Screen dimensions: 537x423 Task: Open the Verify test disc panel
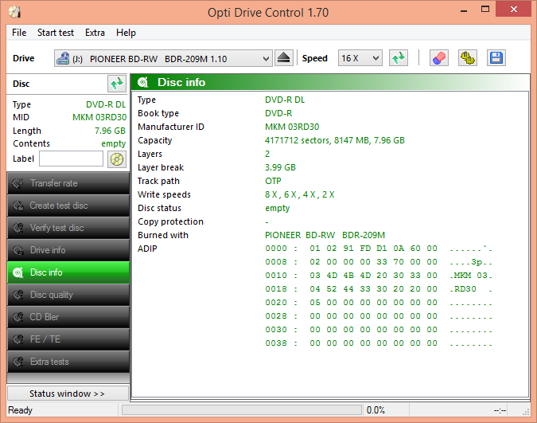click(68, 228)
